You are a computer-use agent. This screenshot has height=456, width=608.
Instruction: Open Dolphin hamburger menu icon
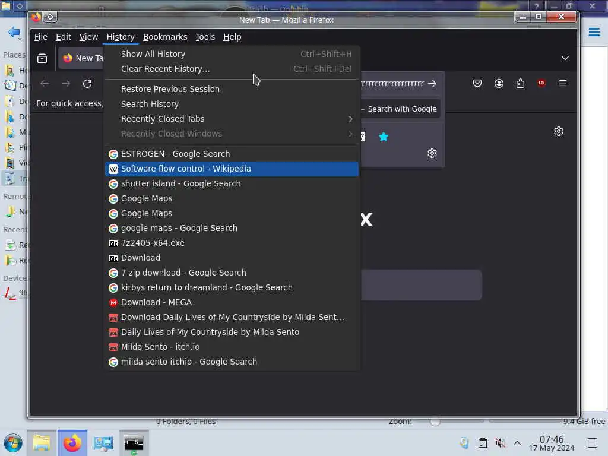pyautogui.click(x=594, y=32)
